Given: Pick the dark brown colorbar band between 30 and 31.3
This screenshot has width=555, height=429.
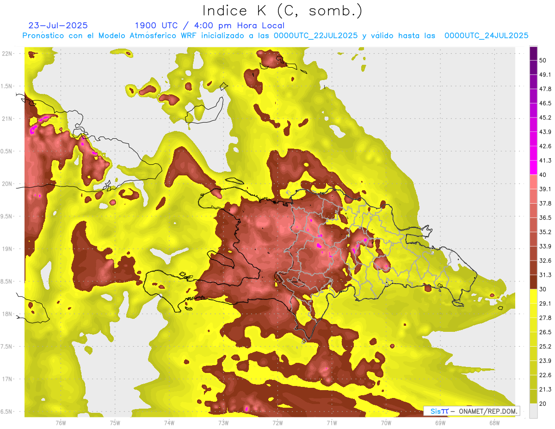Looking at the screenshot, I should click(533, 282).
